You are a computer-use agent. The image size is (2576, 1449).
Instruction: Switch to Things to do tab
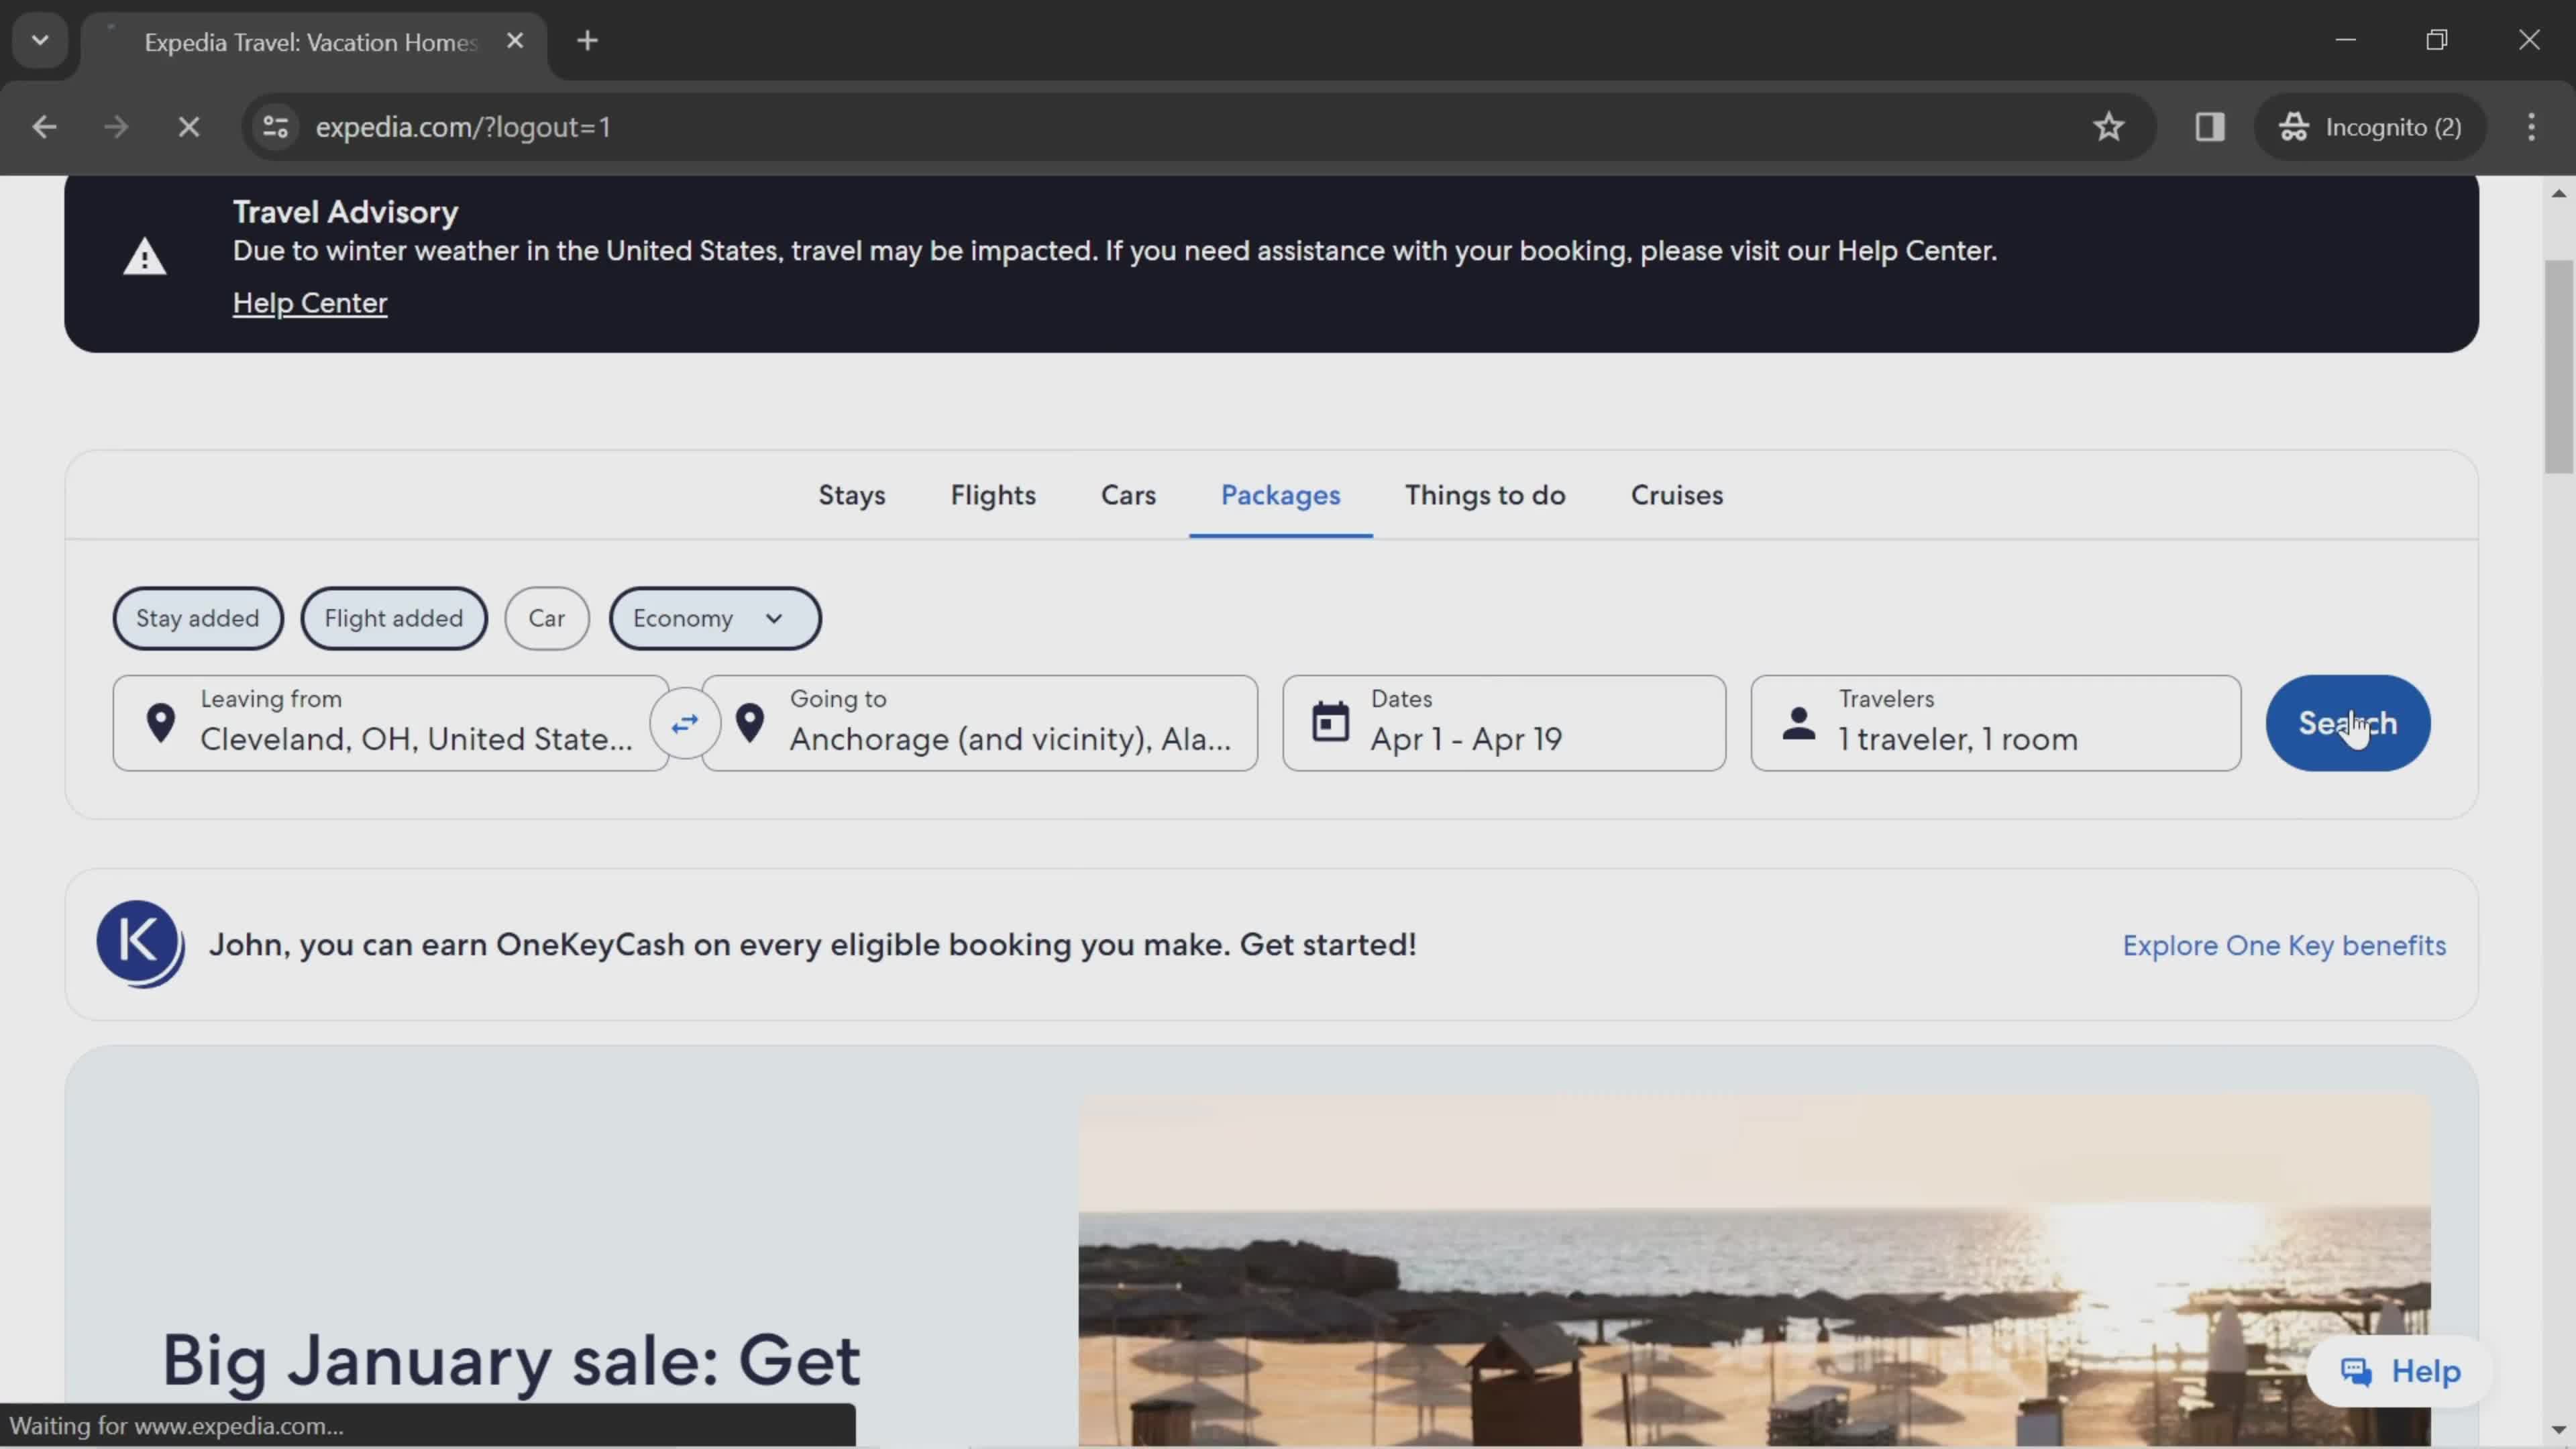coord(1485,495)
